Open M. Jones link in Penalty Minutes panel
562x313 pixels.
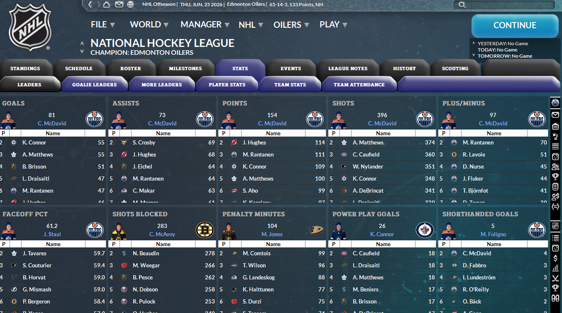[272, 234]
